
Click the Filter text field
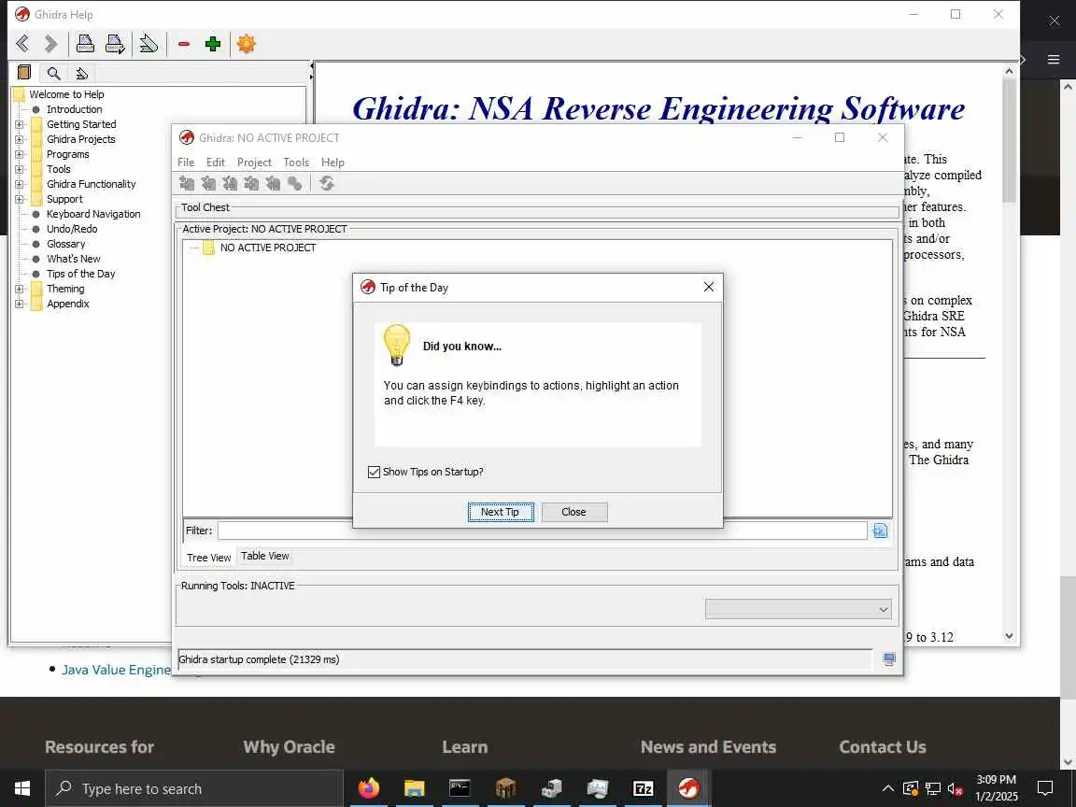coord(542,531)
